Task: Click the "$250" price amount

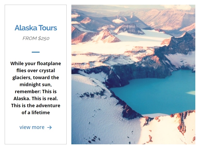Action: pos(43,38)
